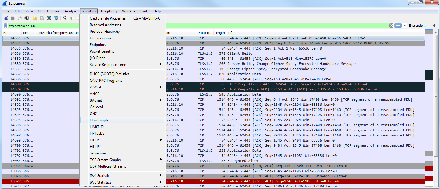Open capture options gear icon
440x189 pixels.
27,18
